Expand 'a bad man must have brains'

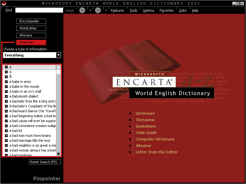point(6,136)
